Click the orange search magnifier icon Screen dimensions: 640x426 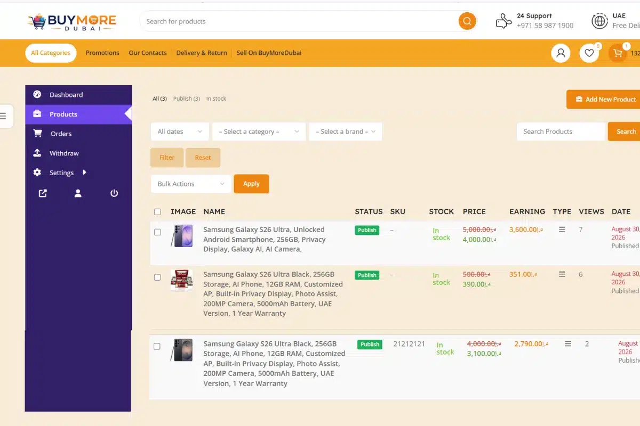[x=467, y=21]
